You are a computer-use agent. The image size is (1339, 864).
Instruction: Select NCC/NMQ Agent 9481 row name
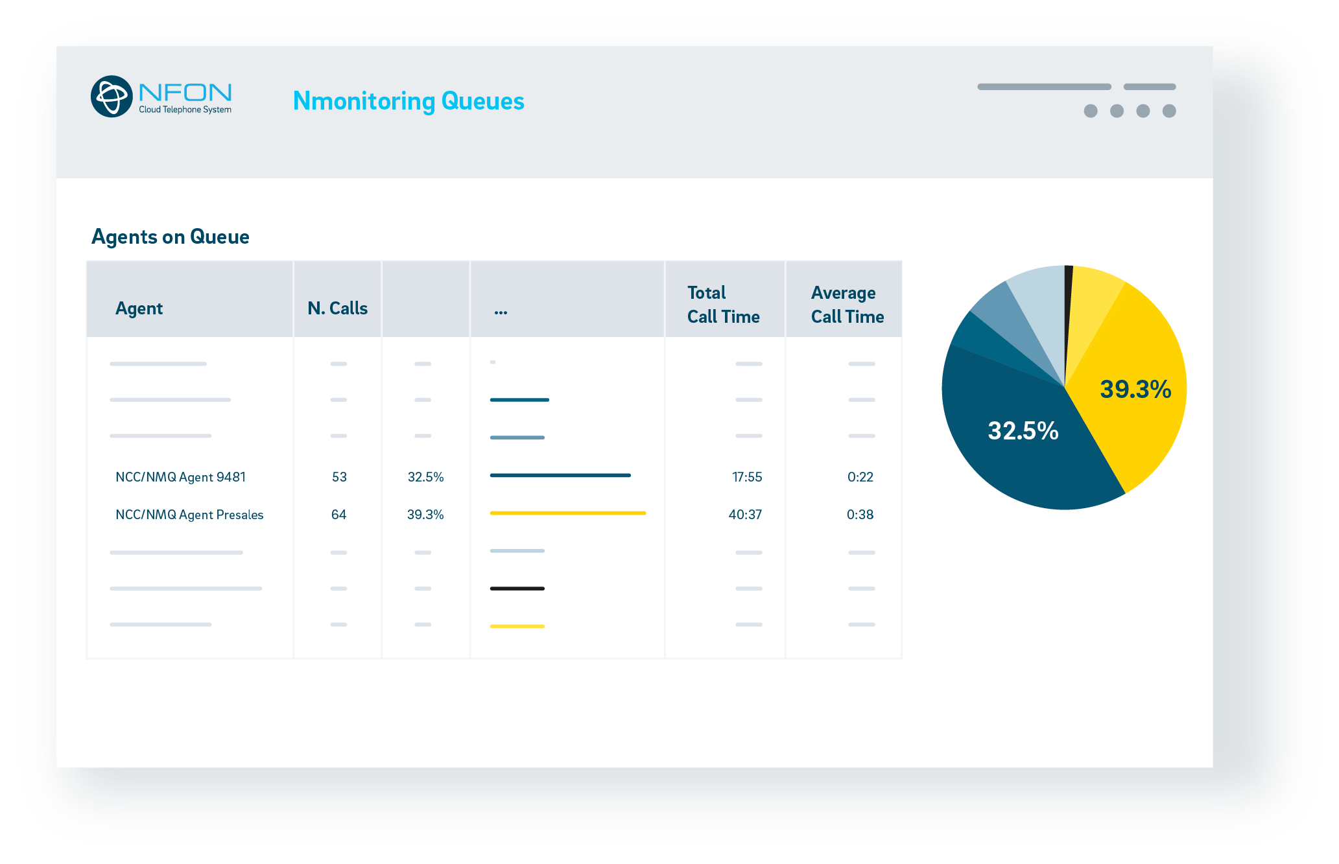coord(180,477)
